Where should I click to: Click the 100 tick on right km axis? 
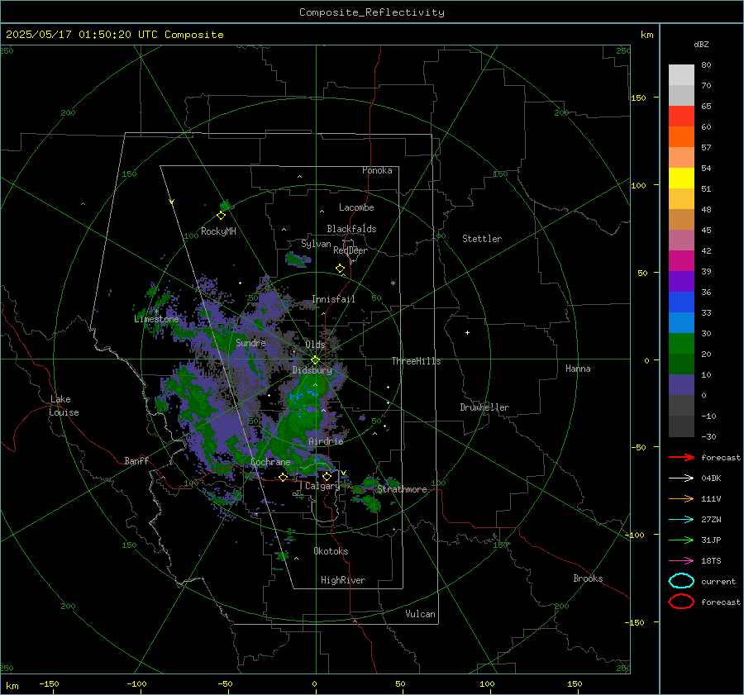[x=638, y=185]
